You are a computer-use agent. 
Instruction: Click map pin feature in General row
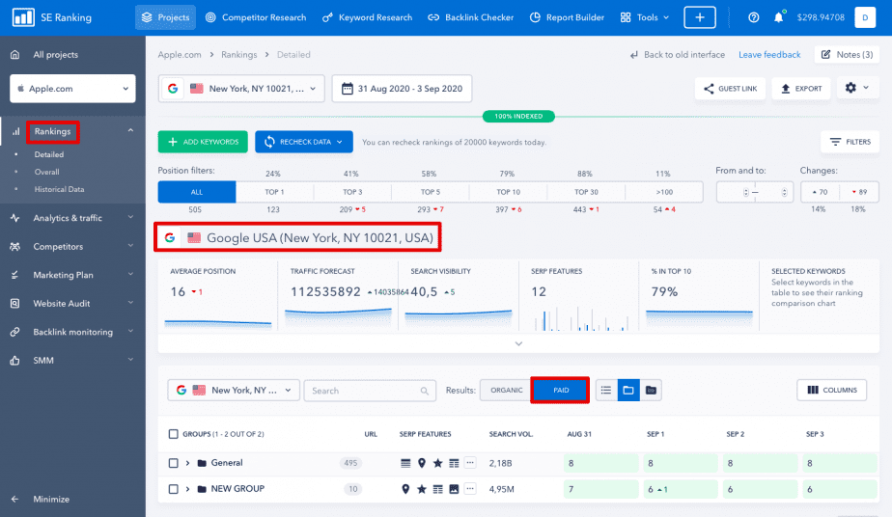(422, 463)
